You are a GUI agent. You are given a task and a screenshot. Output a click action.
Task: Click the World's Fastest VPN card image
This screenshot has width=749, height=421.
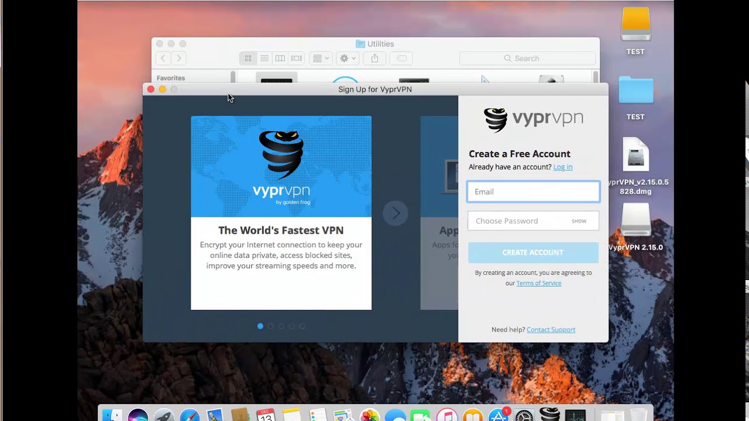281,167
